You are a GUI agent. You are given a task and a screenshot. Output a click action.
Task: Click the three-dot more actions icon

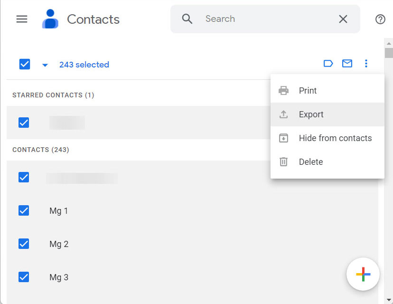tap(366, 64)
